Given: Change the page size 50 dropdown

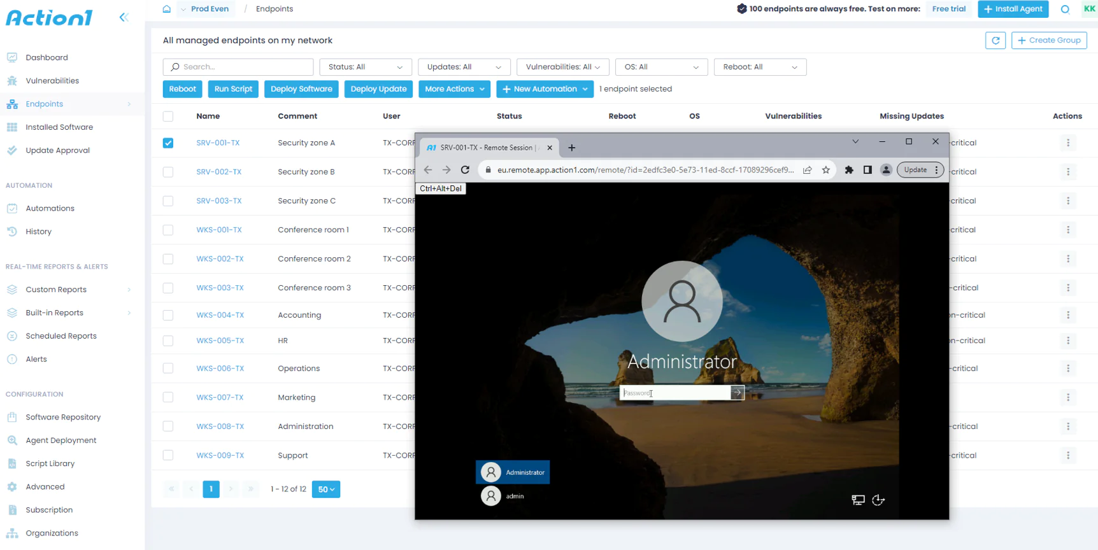Looking at the screenshot, I should pos(326,489).
